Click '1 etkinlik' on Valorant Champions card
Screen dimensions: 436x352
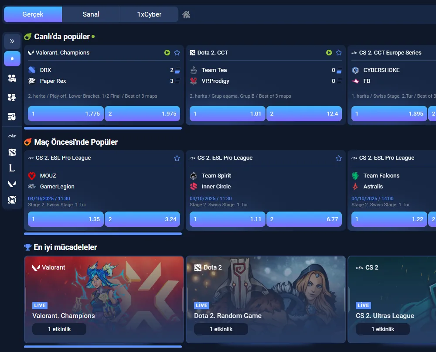(x=59, y=329)
